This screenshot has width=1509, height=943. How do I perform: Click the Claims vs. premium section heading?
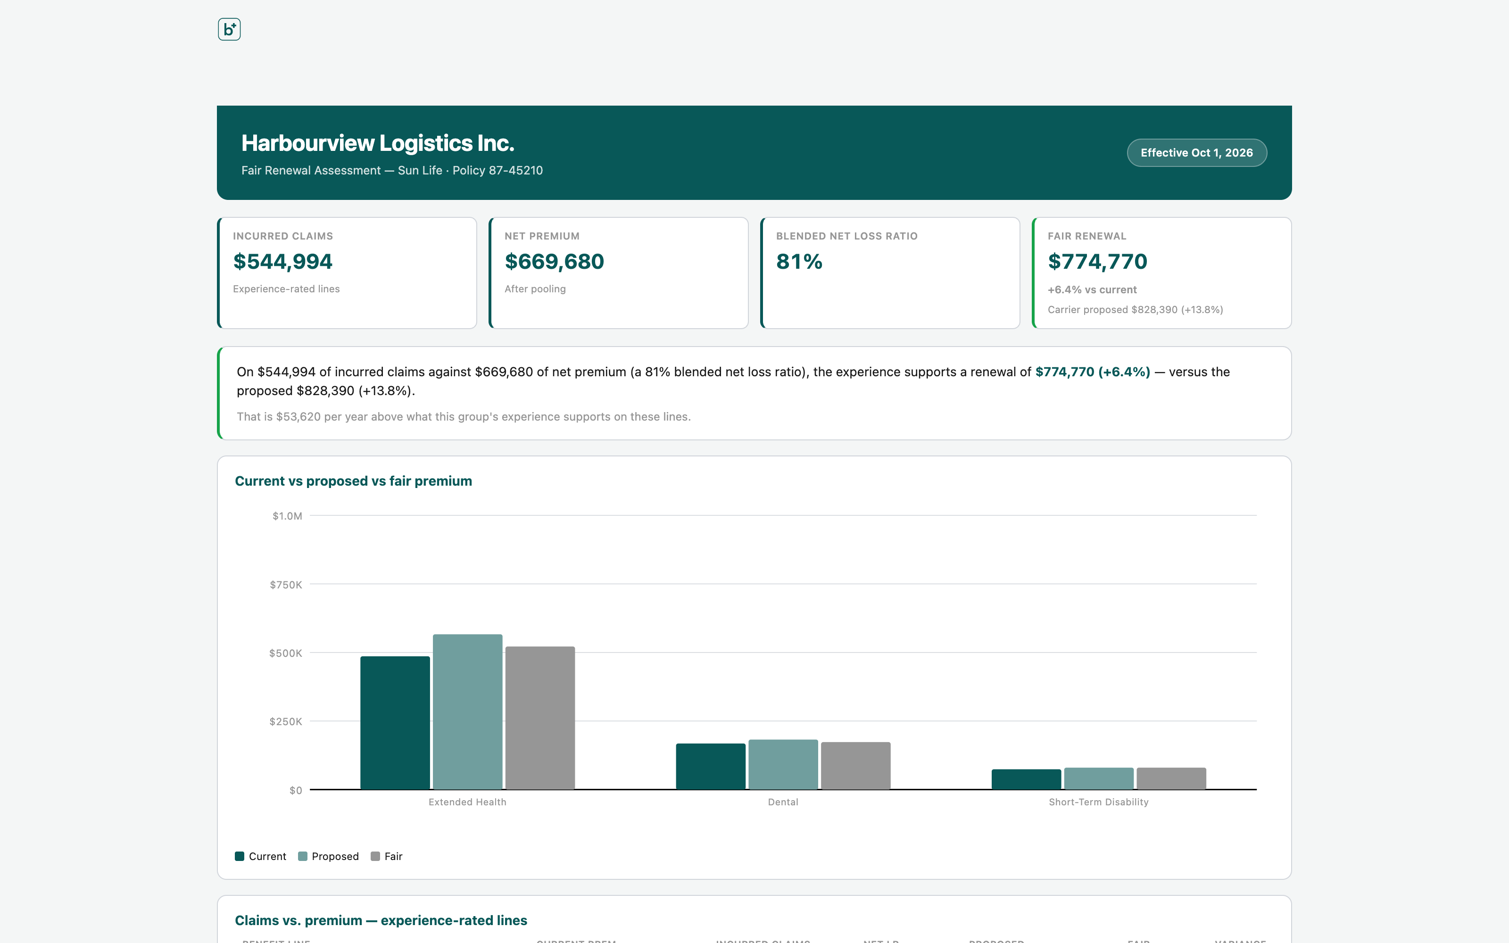[381, 920]
